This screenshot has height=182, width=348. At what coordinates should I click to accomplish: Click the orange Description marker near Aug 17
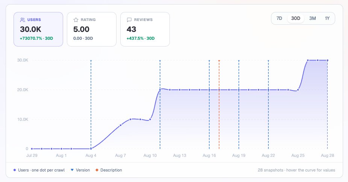pos(219,60)
